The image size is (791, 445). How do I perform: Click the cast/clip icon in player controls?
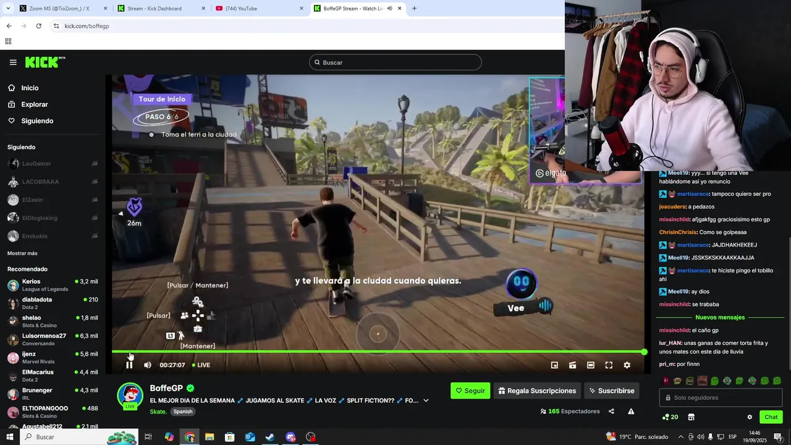click(573, 365)
